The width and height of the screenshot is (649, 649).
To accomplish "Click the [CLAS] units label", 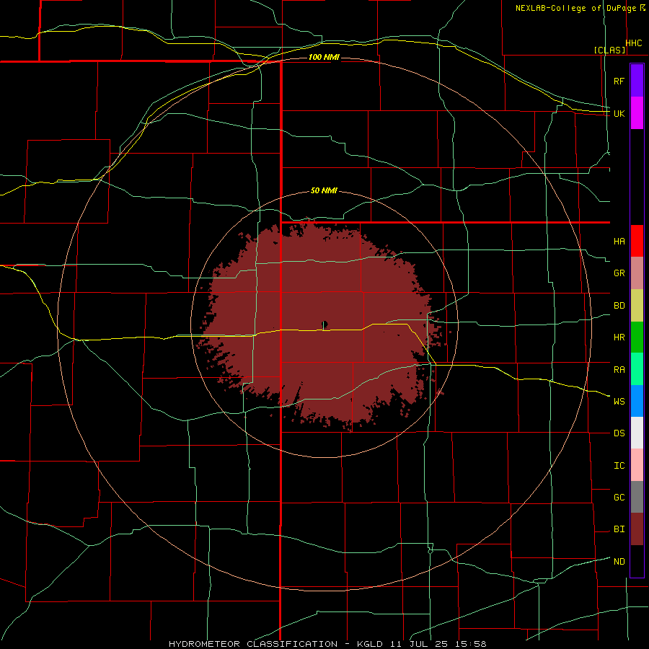I will (609, 50).
